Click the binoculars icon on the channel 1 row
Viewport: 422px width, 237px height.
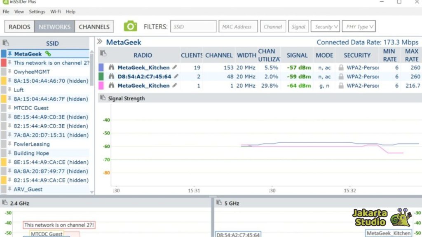point(111,86)
